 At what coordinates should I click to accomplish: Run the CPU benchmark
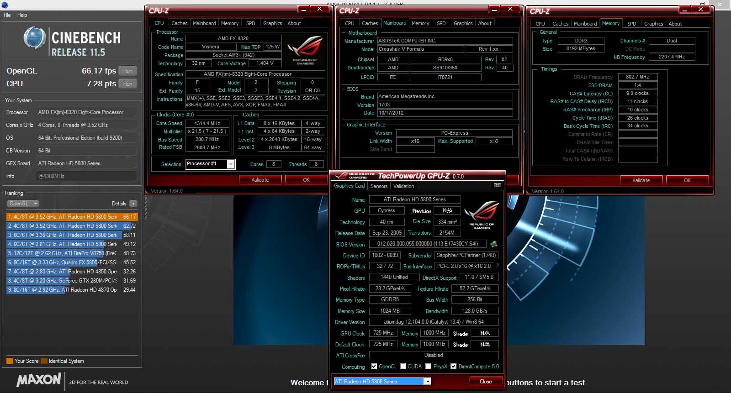coord(128,84)
